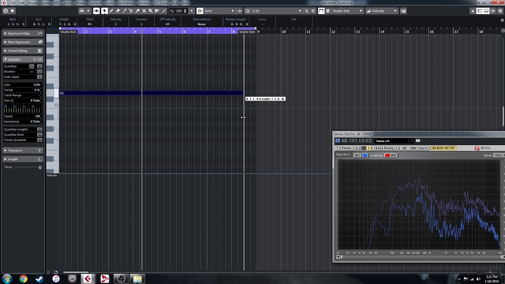Image resolution: width=505 pixels, height=284 pixels.
Task: Open the MIDI menu
Action: pos(57,3)
